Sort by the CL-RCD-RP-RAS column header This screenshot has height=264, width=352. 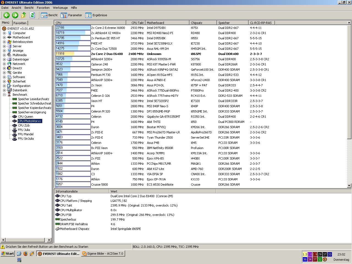point(262,23)
